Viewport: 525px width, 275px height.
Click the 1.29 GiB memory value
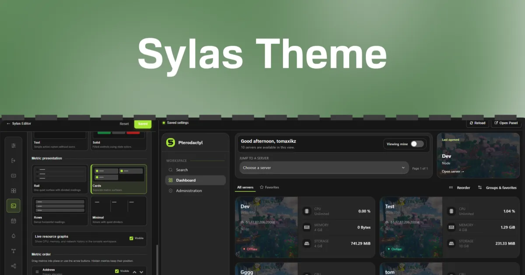[508, 227]
